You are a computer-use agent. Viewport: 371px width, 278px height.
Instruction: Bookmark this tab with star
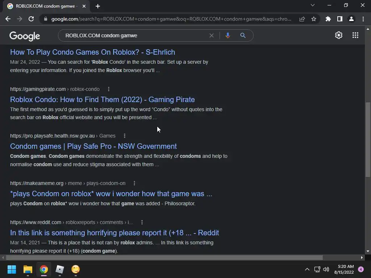click(x=314, y=19)
